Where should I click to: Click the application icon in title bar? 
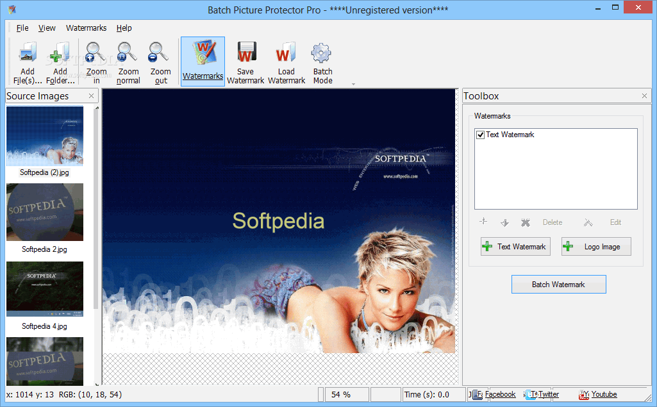click(12, 10)
